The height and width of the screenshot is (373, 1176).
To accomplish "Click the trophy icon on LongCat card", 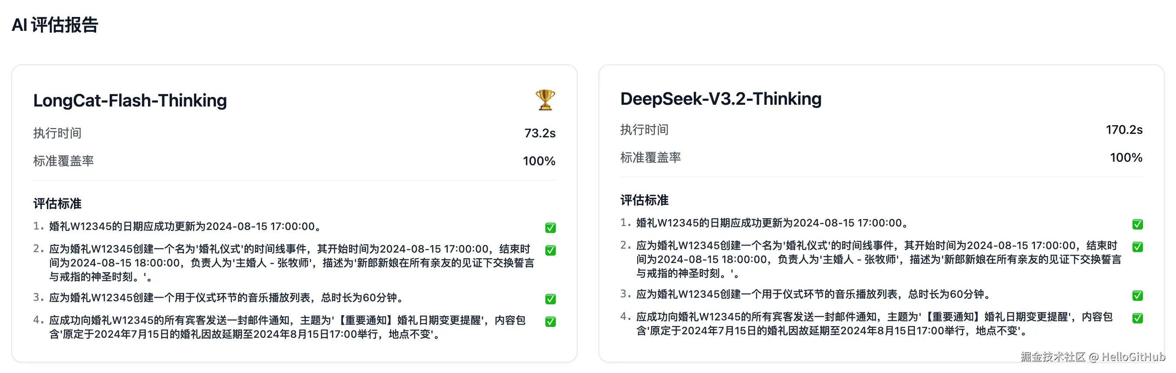I will tap(545, 100).
